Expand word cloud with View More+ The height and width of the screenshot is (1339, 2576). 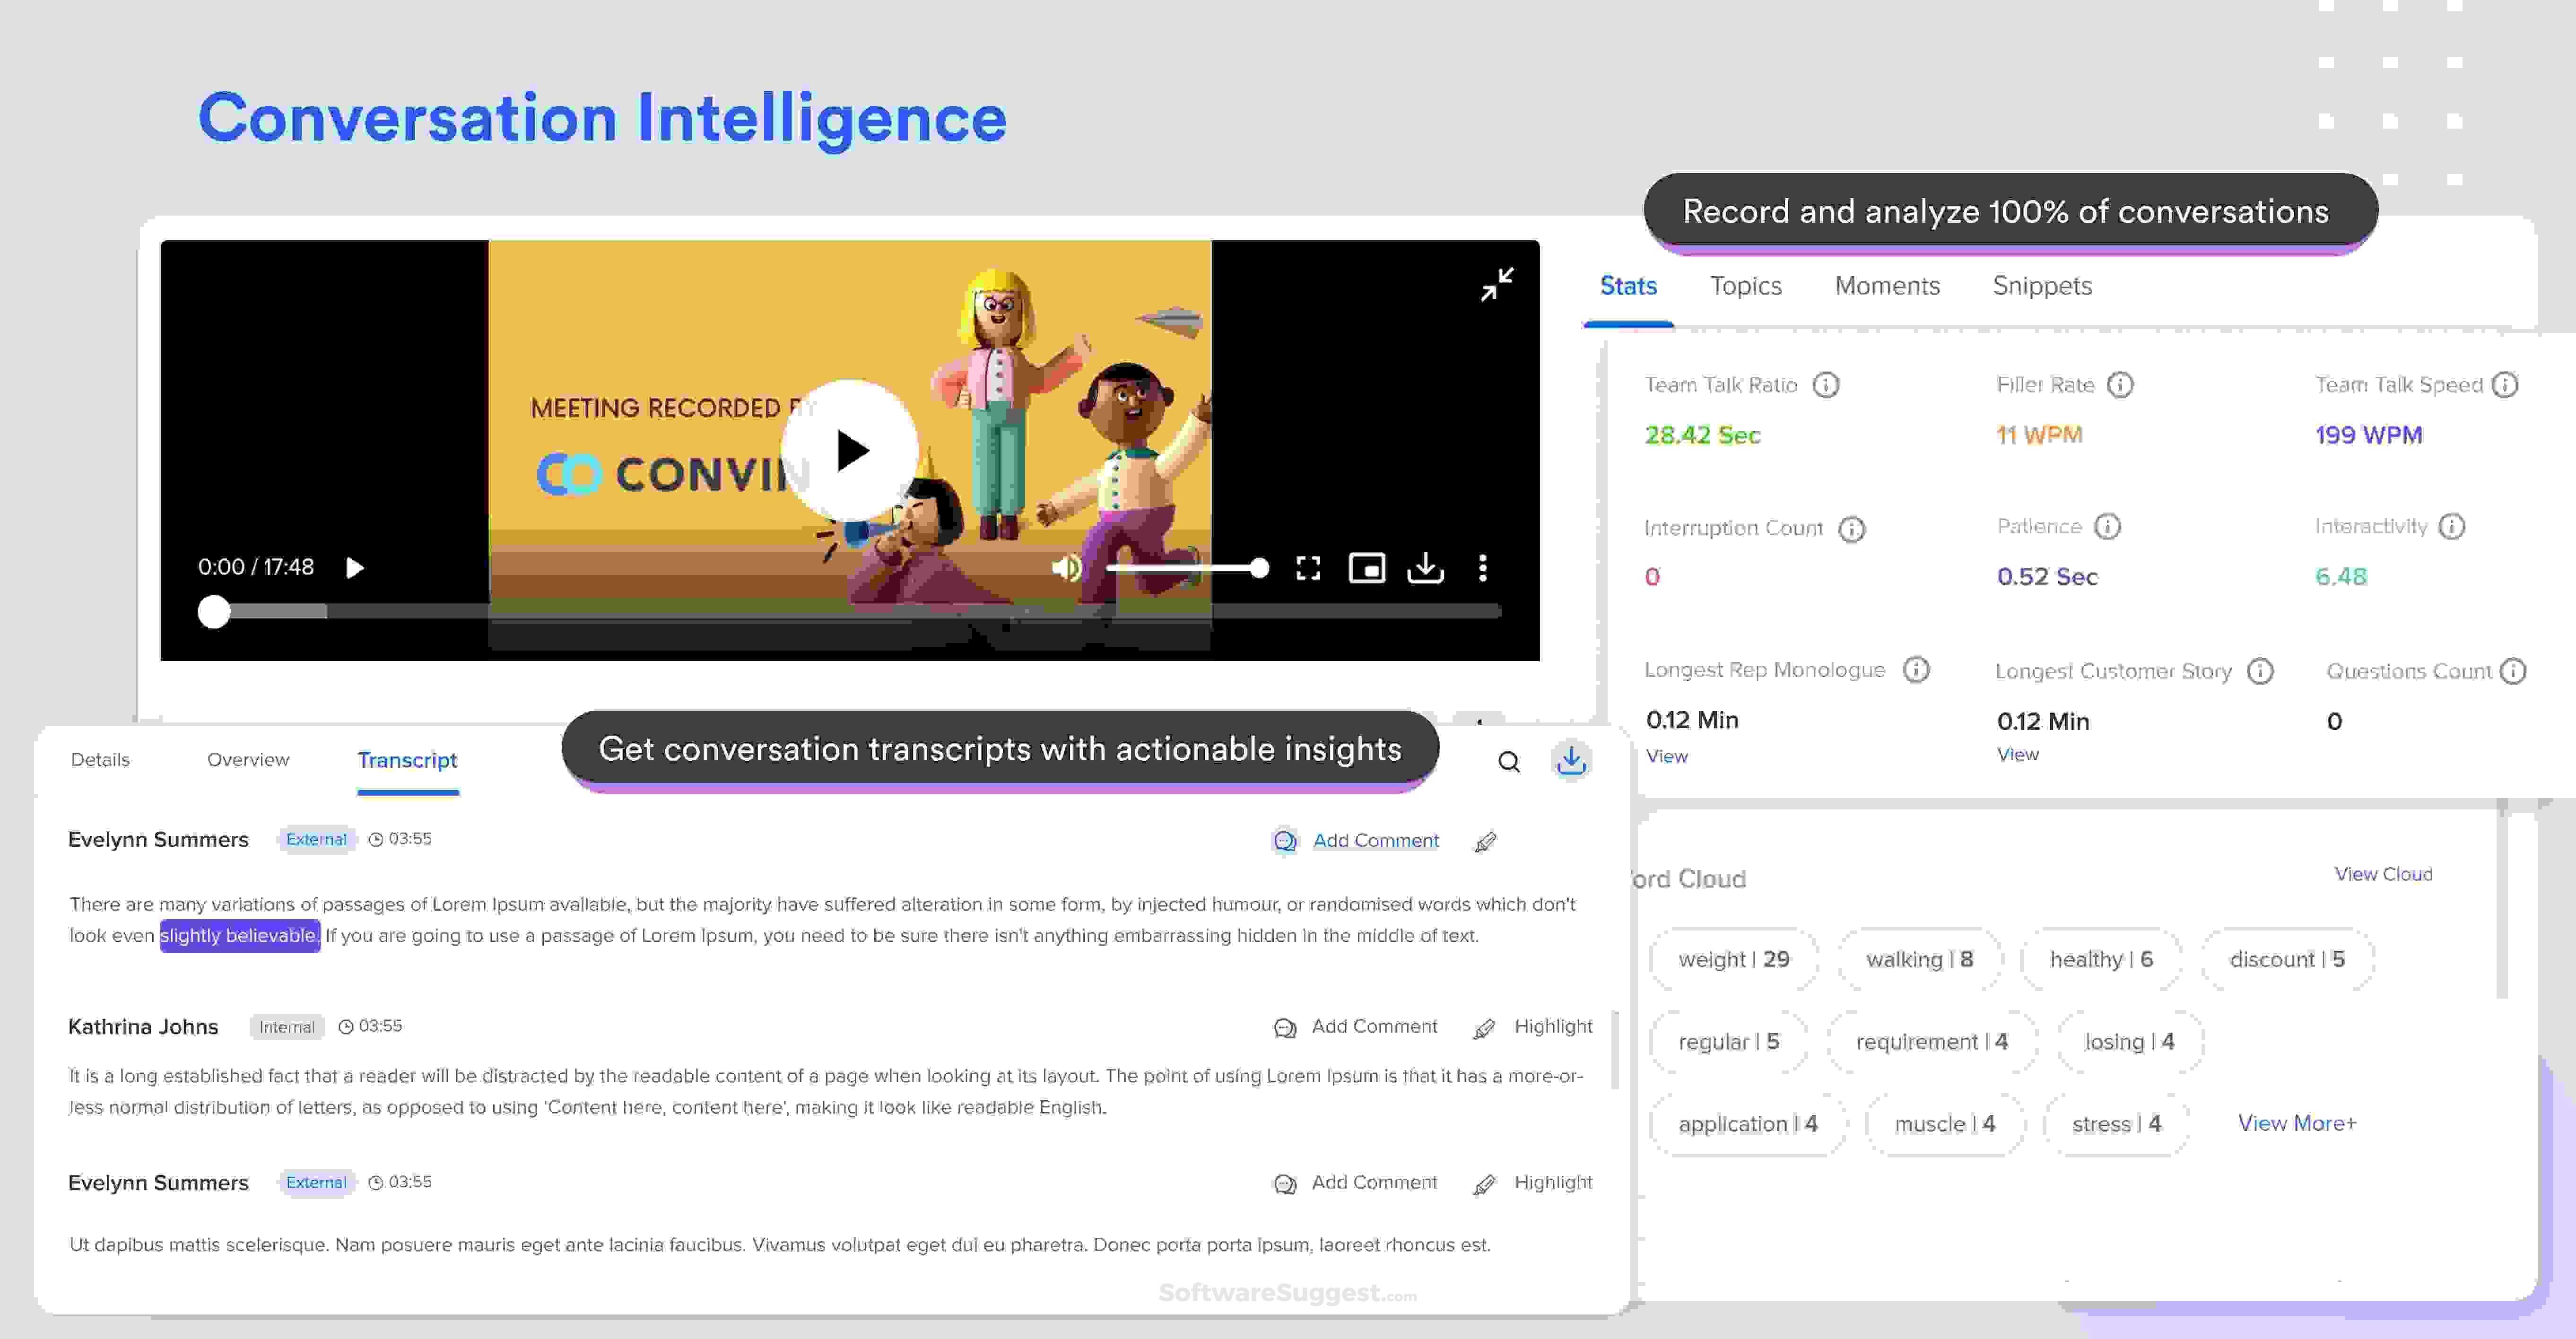pyautogui.click(x=2297, y=1123)
